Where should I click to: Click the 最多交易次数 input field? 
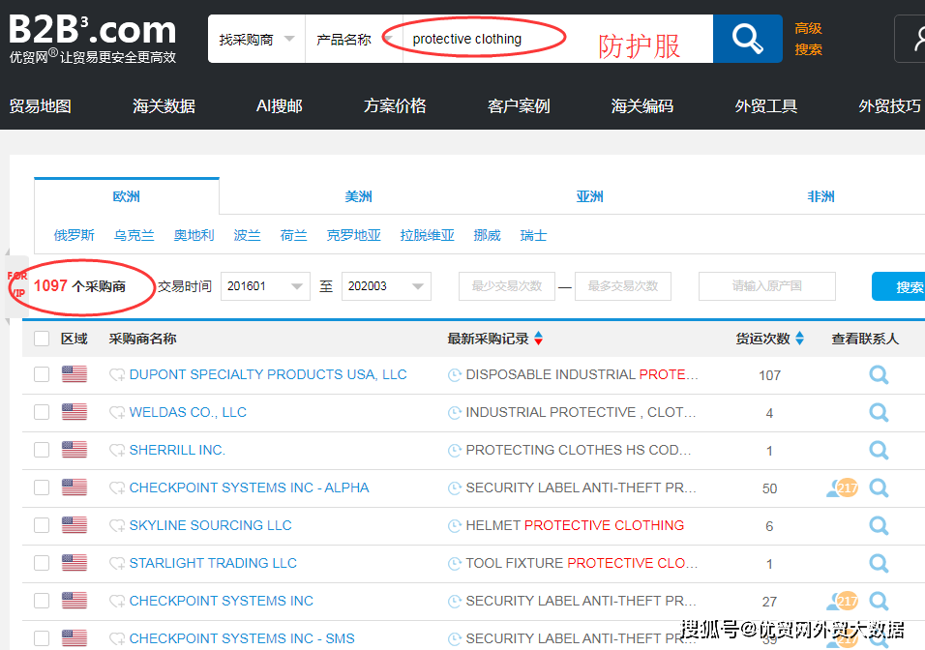[x=623, y=286]
